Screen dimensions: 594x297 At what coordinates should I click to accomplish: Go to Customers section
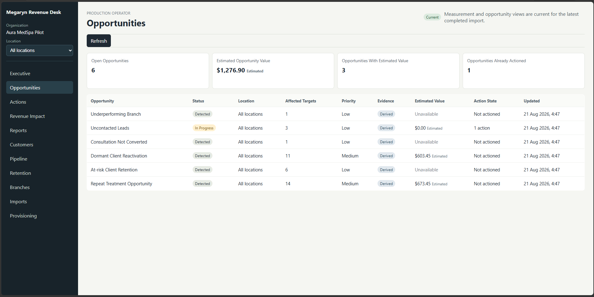pos(40,144)
